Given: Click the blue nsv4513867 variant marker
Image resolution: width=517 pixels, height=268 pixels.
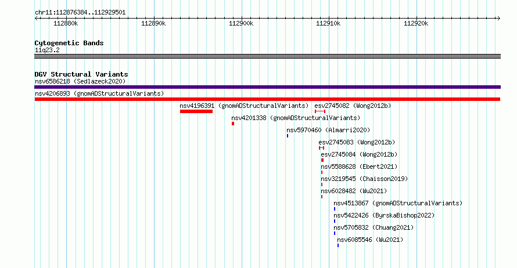Looking at the screenshot, I should coord(335,209).
